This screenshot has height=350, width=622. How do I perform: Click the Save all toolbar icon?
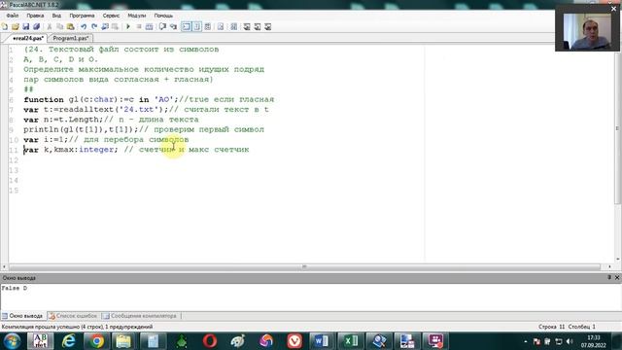point(37,26)
